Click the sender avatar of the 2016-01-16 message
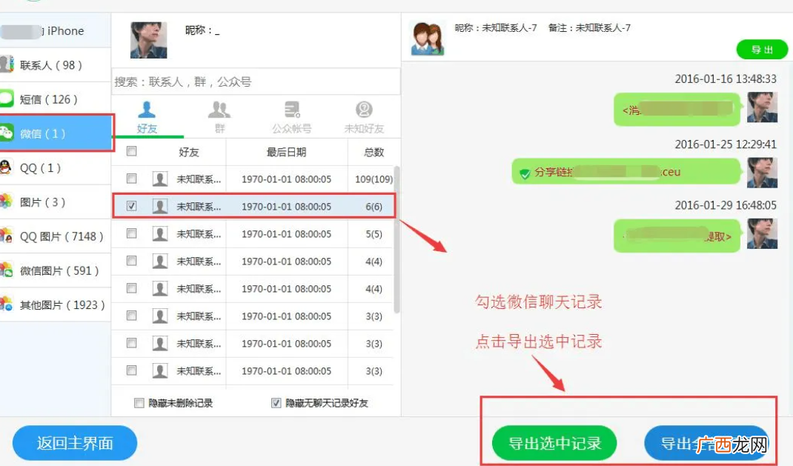Viewport: 793px width, 466px height. coord(762,107)
